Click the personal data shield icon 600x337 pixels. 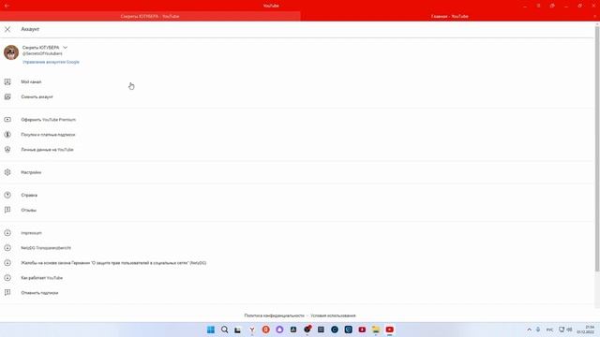(7, 150)
